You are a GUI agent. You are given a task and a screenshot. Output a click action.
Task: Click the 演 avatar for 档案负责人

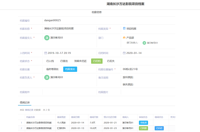[47, 77]
